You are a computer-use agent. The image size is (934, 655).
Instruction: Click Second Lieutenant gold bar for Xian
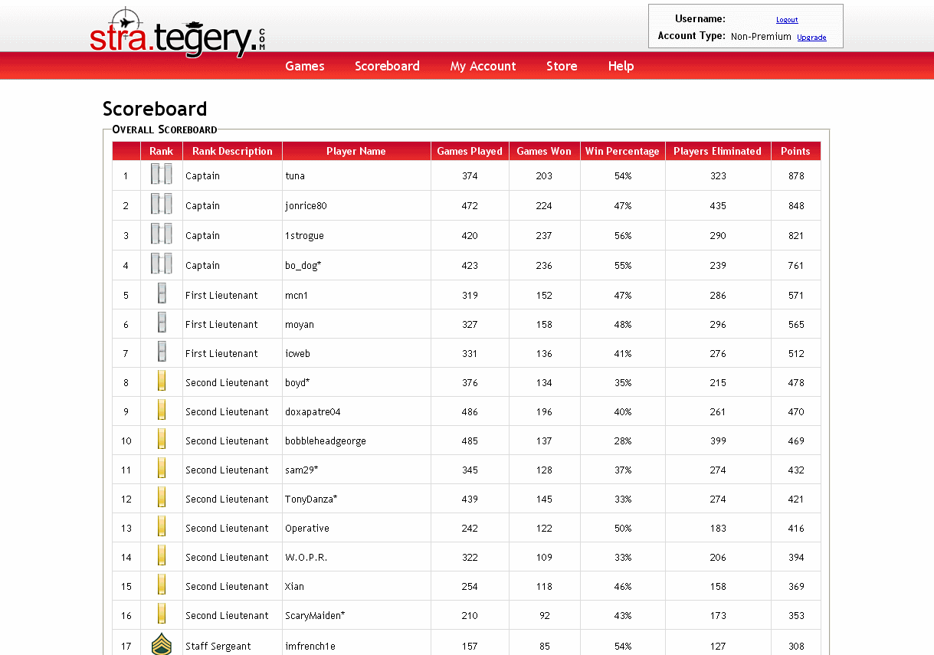(162, 585)
